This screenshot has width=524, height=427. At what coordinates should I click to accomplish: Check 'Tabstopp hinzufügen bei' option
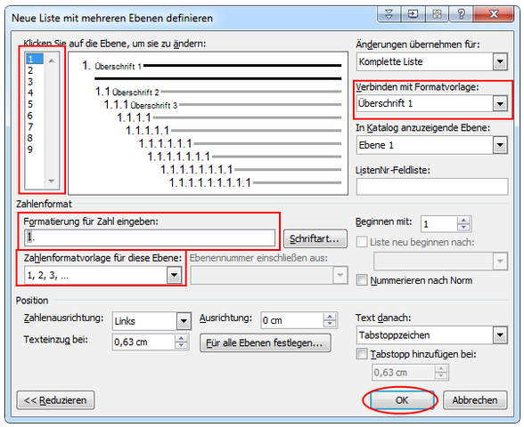coord(362,354)
